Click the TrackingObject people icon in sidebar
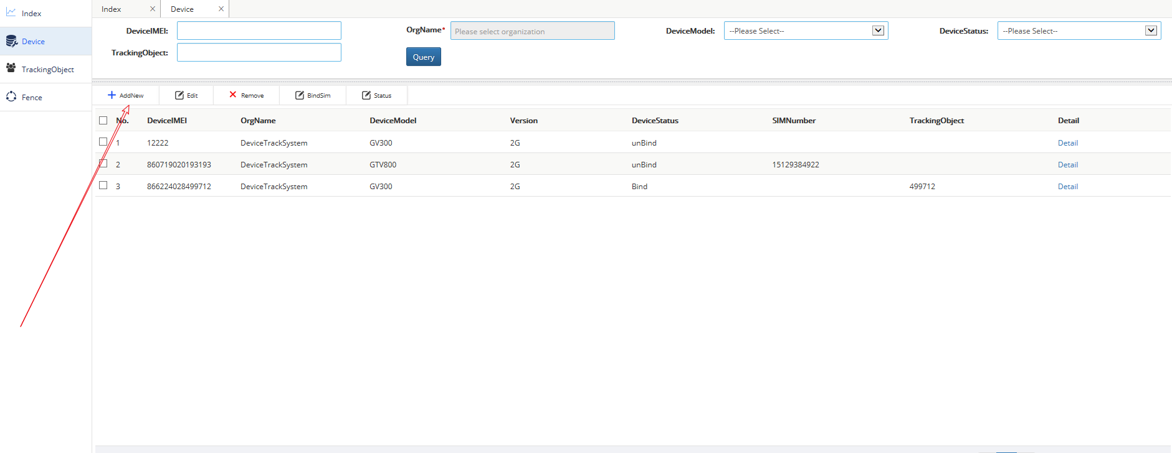This screenshot has width=1172, height=453. tap(11, 68)
